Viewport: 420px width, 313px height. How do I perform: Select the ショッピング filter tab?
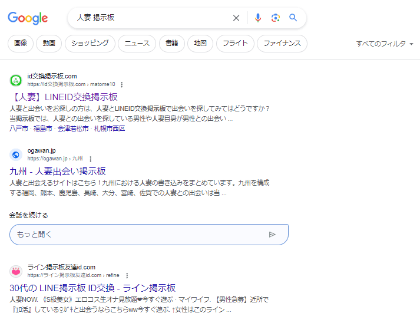90,43
